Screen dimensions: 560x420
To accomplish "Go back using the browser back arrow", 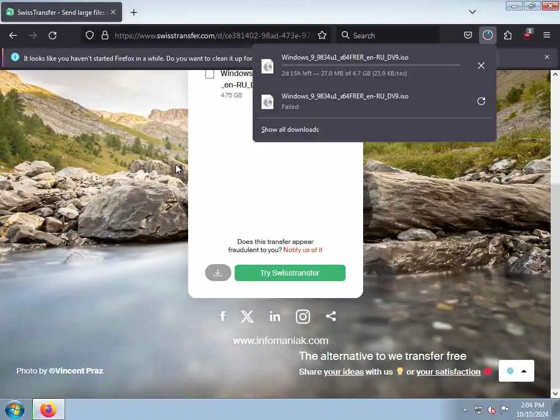I will pos(13,36).
